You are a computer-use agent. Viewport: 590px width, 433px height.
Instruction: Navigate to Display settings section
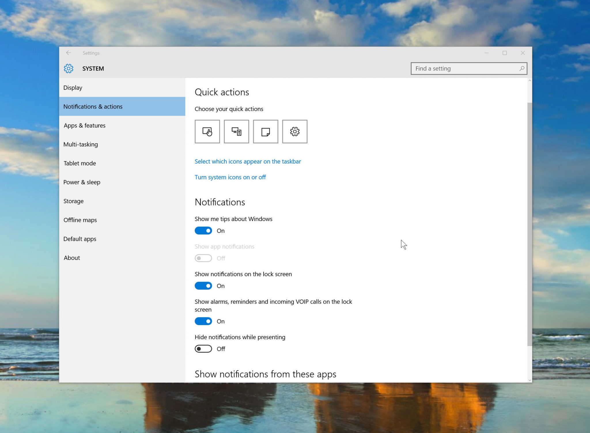coord(72,87)
